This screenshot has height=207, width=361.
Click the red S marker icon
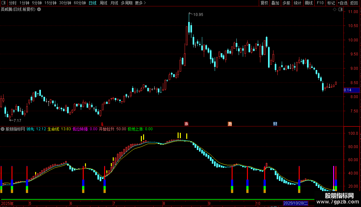coord(102,124)
